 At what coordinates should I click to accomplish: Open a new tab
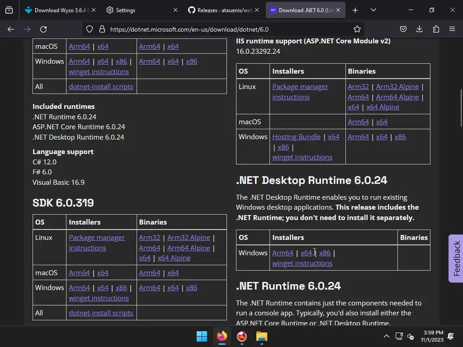tap(355, 10)
